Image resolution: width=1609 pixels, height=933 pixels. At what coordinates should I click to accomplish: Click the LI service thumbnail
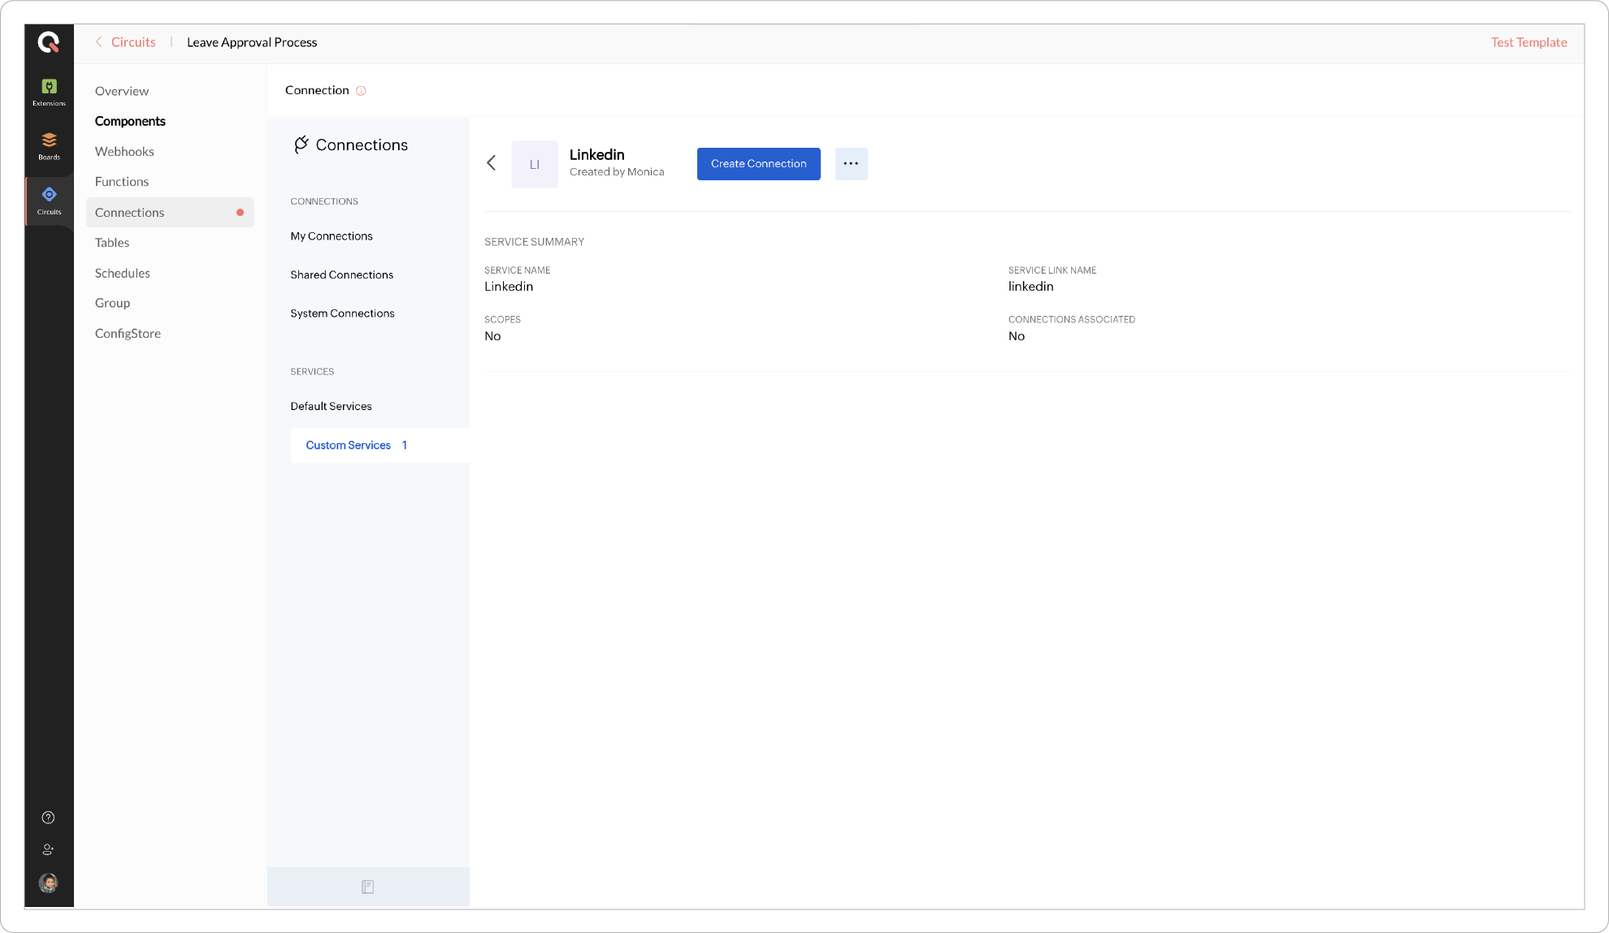(x=534, y=164)
